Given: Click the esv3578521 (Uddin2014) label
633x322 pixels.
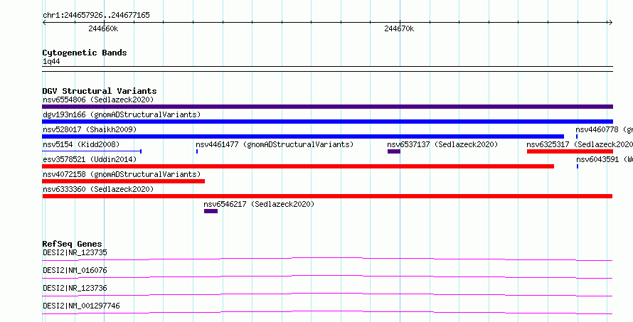Looking at the screenshot, I should pyautogui.click(x=90, y=159).
